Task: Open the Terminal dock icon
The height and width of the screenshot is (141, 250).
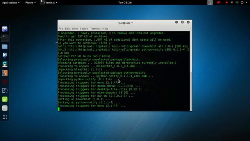Action: 5,38
